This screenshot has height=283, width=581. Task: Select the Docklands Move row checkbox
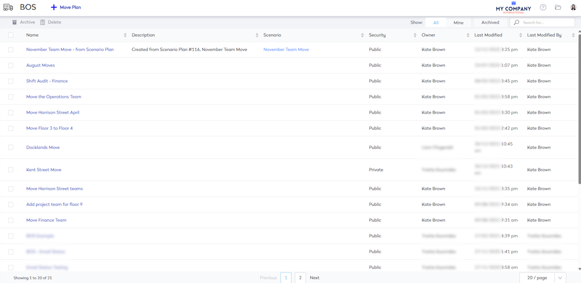pyautogui.click(x=11, y=147)
